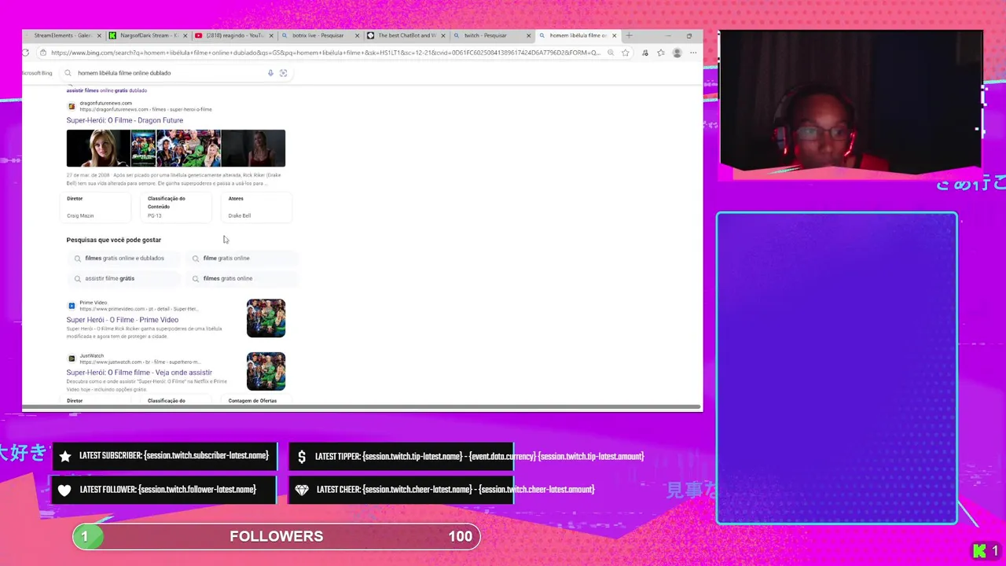Screen dimensions: 1006x566
Task: Open The best ChatBot tab
Action: tap(405, 35)
